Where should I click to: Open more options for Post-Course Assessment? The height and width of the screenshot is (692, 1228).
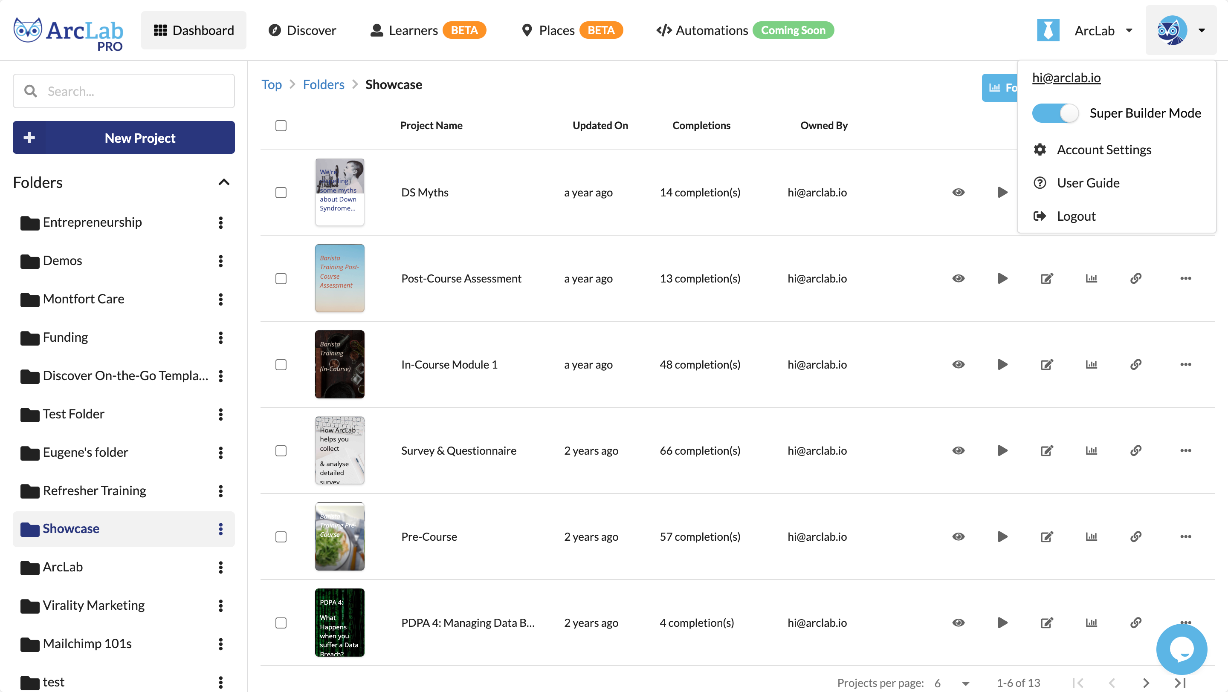click(1185, 278)
